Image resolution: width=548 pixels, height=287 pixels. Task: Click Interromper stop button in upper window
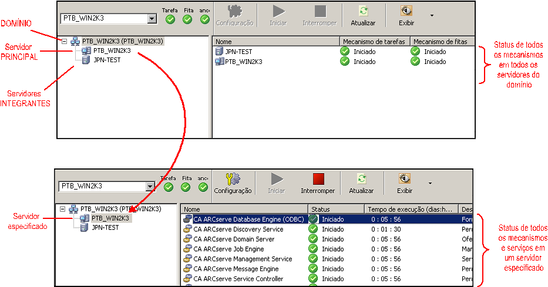(x=320, y=16)
